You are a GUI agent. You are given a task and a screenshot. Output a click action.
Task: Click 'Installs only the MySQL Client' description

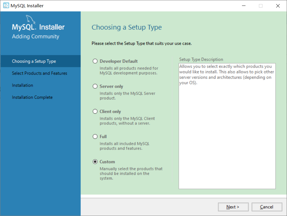[x=127, y=121]
